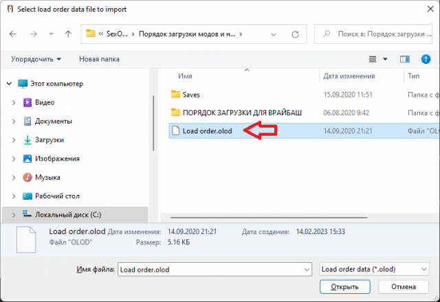Open the Упорядочить menu
Screen dimensions: 440x302
pyautogui.click(x=36, y=59)
